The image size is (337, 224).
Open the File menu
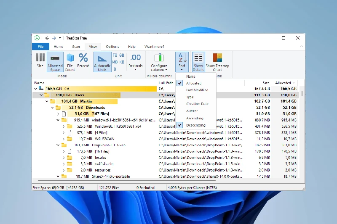[x=40, y=47]
